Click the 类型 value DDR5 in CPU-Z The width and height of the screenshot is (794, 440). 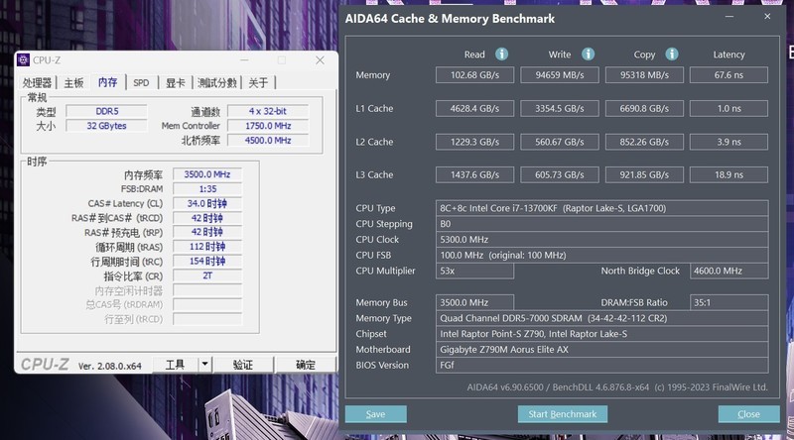pos(107,111)
